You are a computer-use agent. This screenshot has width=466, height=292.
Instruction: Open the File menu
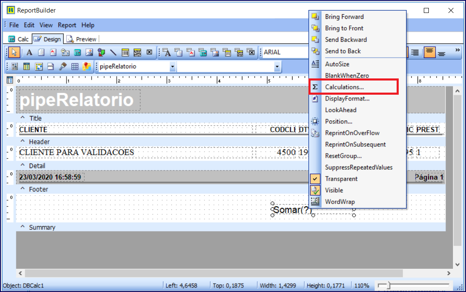pos(14,25)
